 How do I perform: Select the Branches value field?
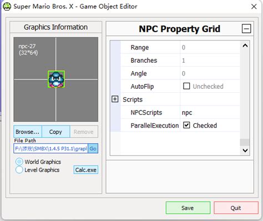210,61
